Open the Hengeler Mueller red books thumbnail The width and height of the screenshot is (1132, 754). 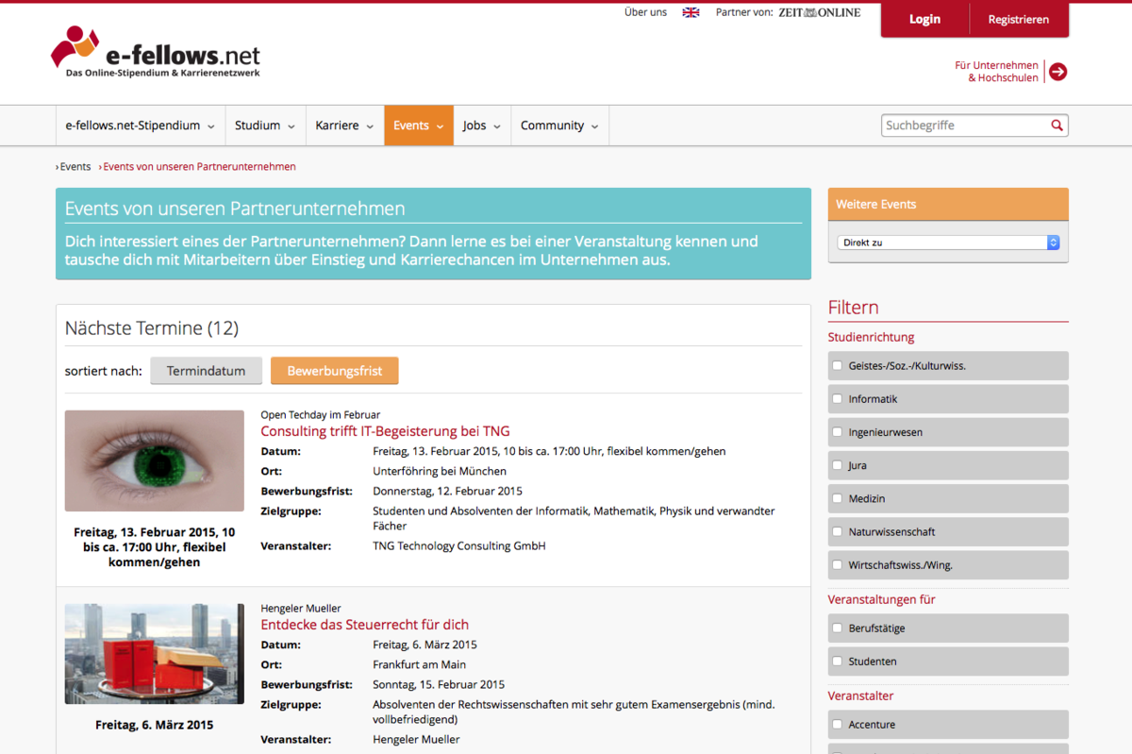coord(155,654)
